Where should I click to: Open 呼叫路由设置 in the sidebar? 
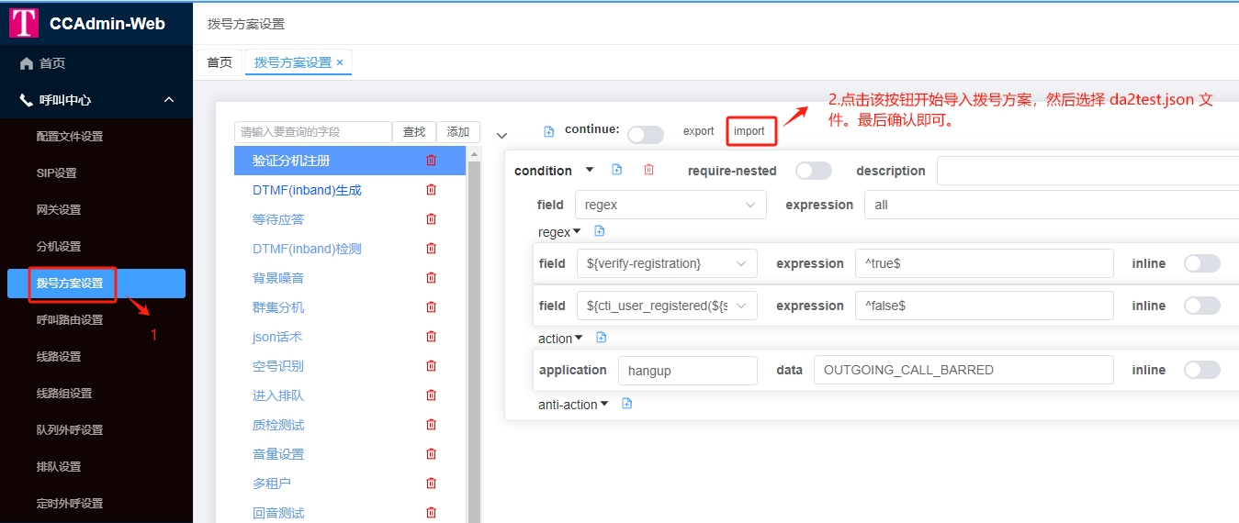[x=70, y=320]
